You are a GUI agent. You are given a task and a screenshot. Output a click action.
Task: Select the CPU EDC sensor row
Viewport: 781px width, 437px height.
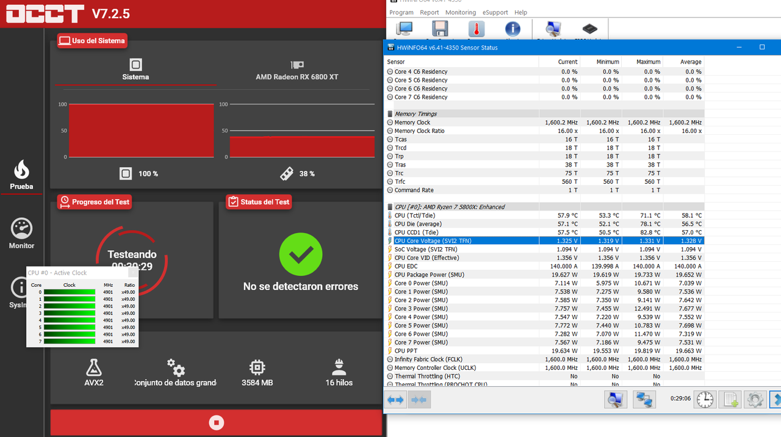click(545, 266)
